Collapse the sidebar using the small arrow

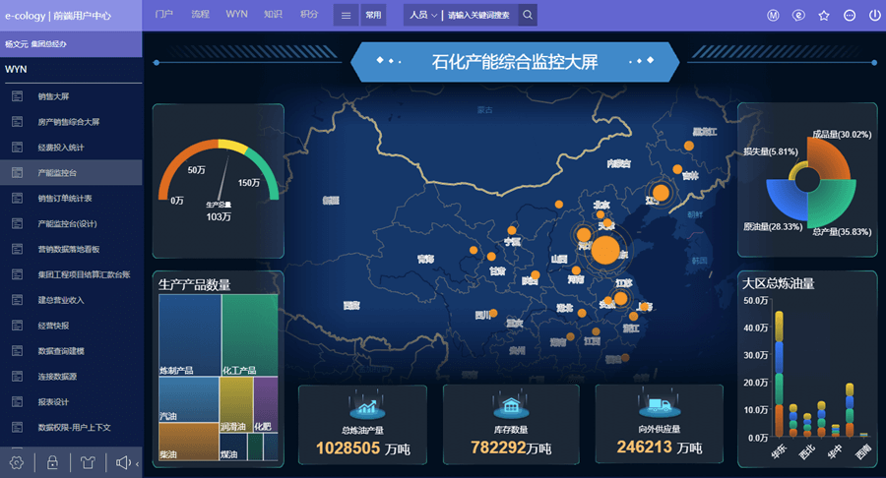(x=137, y=462)
